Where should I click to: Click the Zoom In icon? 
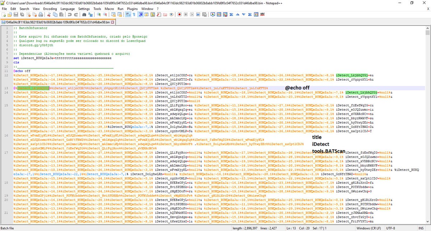pyautogui.click(x=99, y=15)
